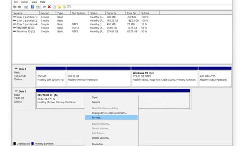
Task: Click the drive icon beside Disk 0 partition 4
Action: point(14,24)
